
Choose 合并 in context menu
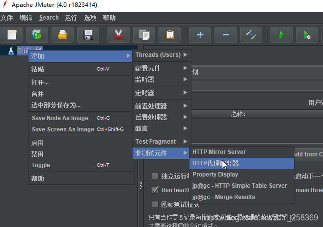[81, 94]
